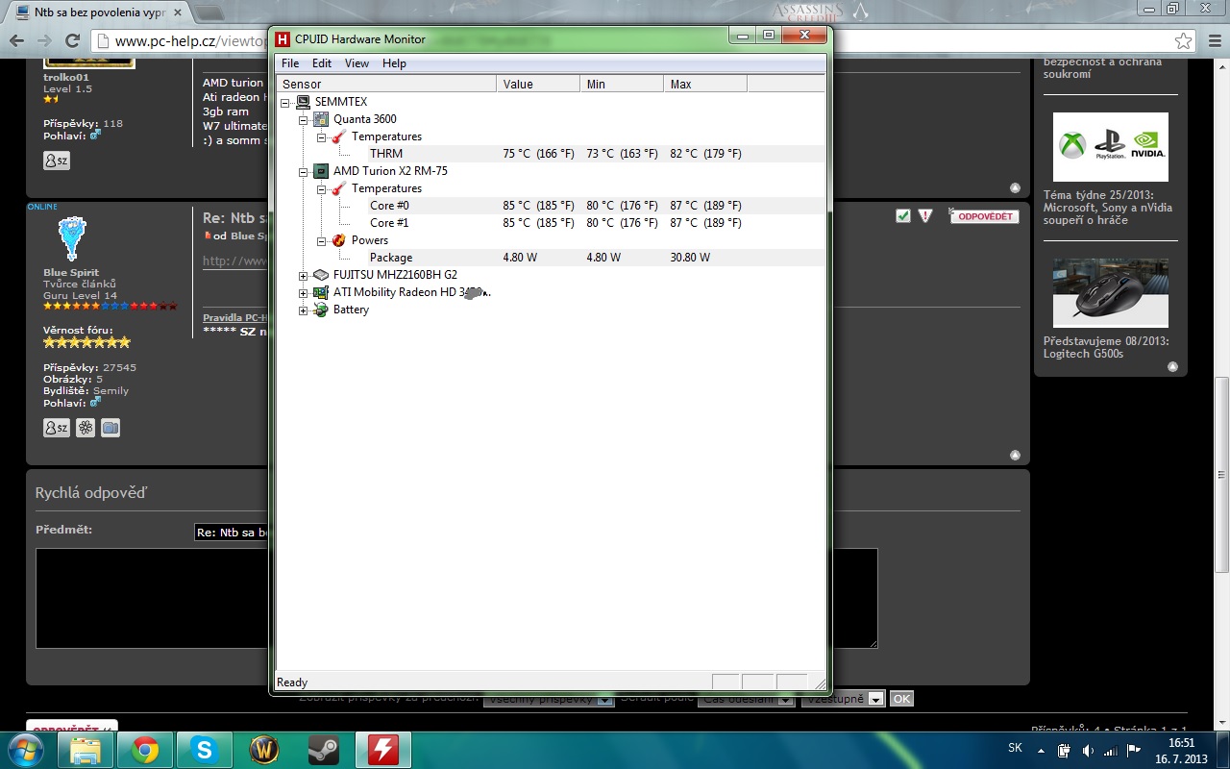
Task: Click Blue Spirit's gallery camera icon
Action: click(x=111, y=428)
